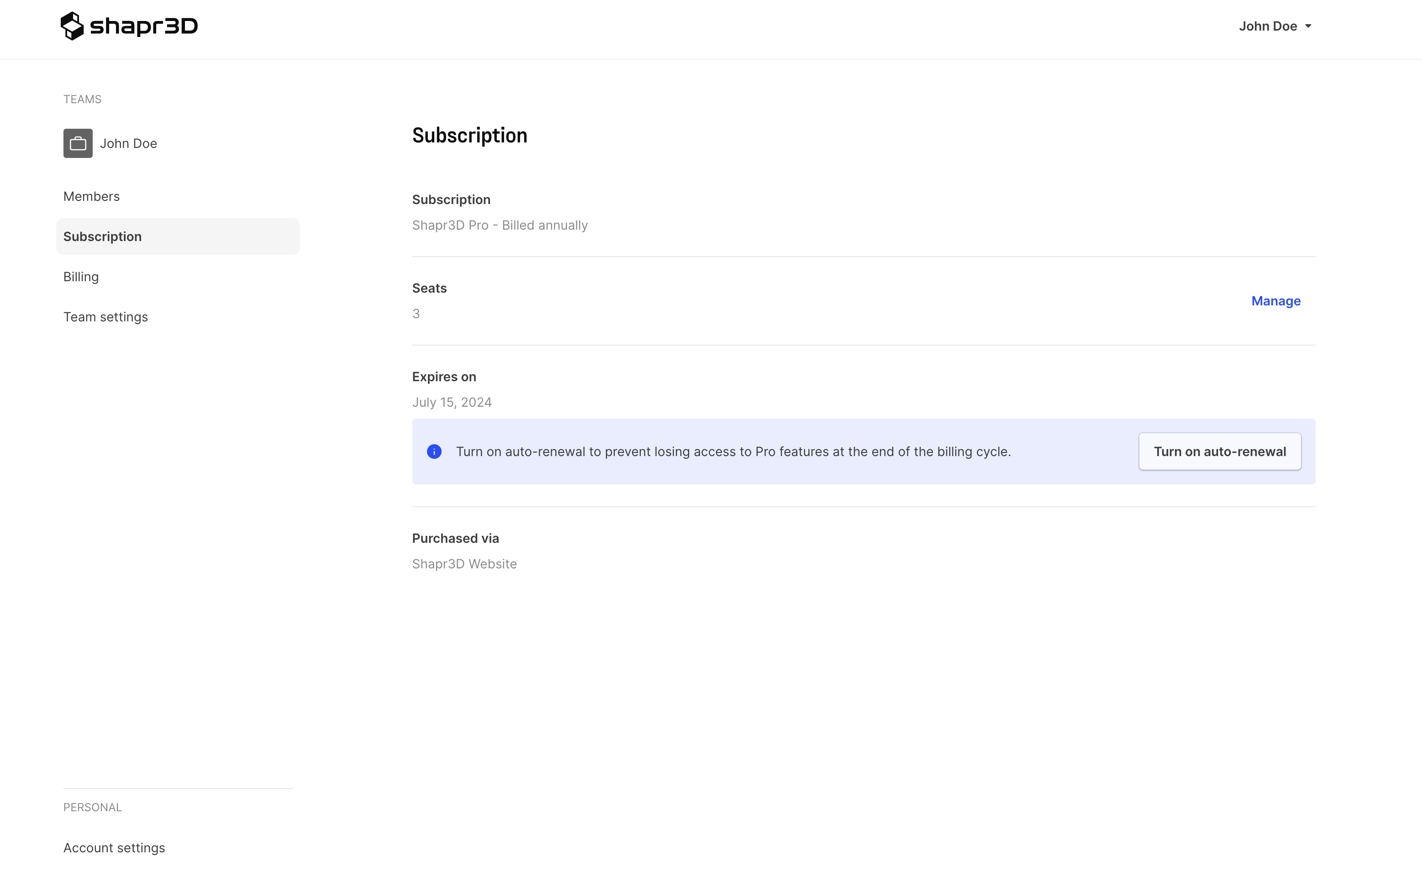Click the info icon in auto-renewal banner
The image size is (1422, 882).
pos(434,451)
